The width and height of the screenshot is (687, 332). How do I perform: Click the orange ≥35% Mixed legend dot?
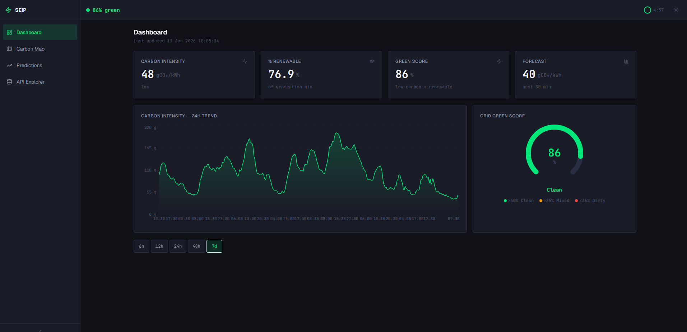(541, 201)
